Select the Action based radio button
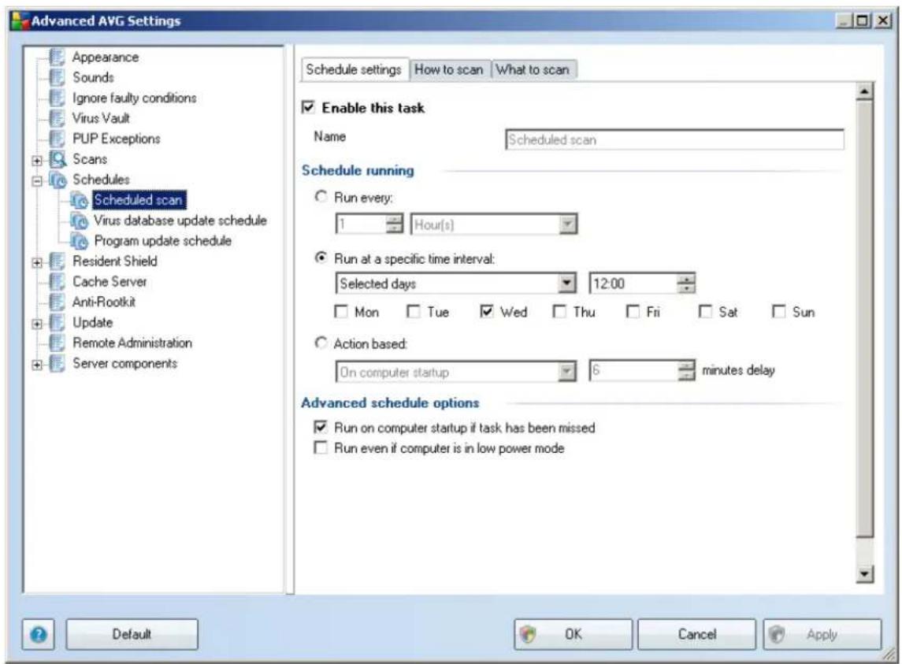 [321, 343]
